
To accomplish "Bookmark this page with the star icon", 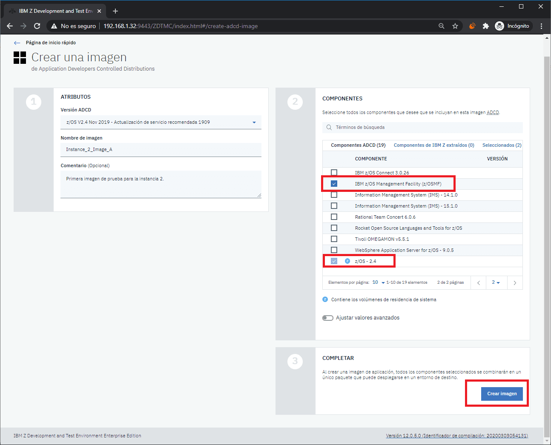I will coord(455,26).
